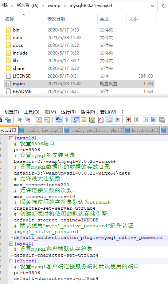Sort files by 类型 column header

click(104, 19)
